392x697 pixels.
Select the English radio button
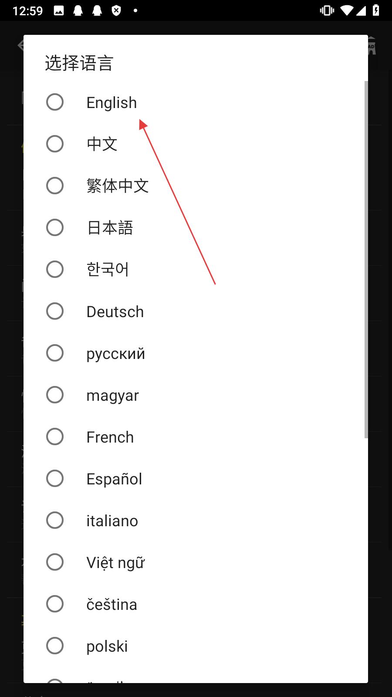(x=55, y=102)
